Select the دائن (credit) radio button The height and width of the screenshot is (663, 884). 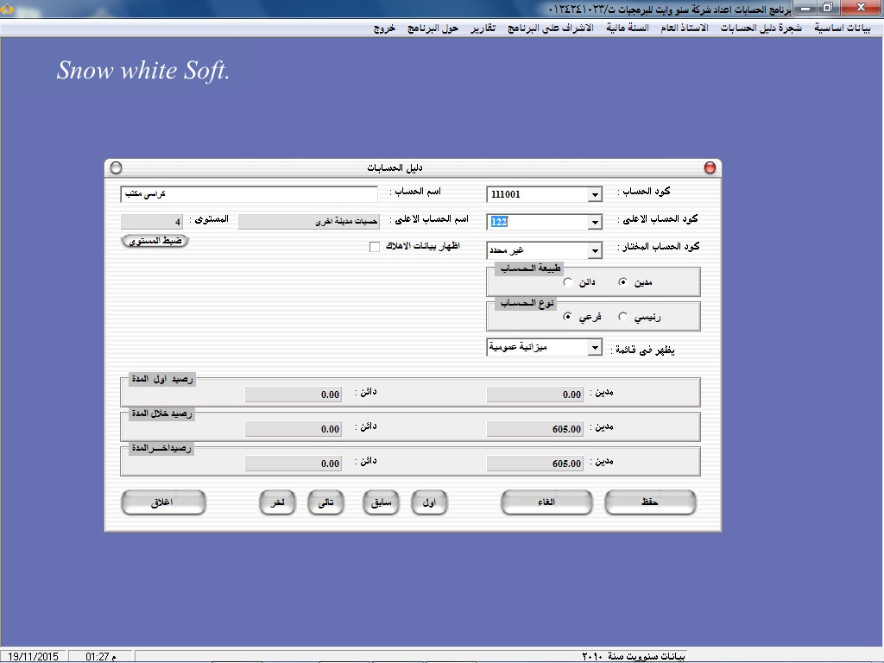point(567,282)
